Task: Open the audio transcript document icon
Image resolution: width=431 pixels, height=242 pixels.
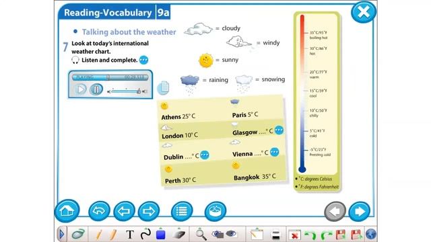Action: coord(164,88)
